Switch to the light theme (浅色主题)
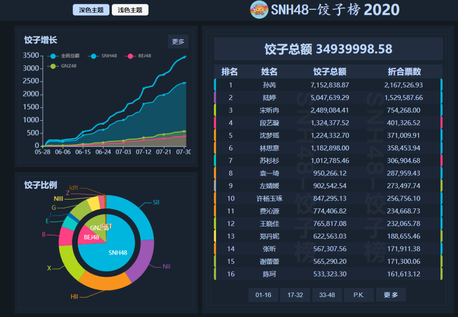Image resolution: width=458 pixels, height=317 pixels. click(130, 10)
